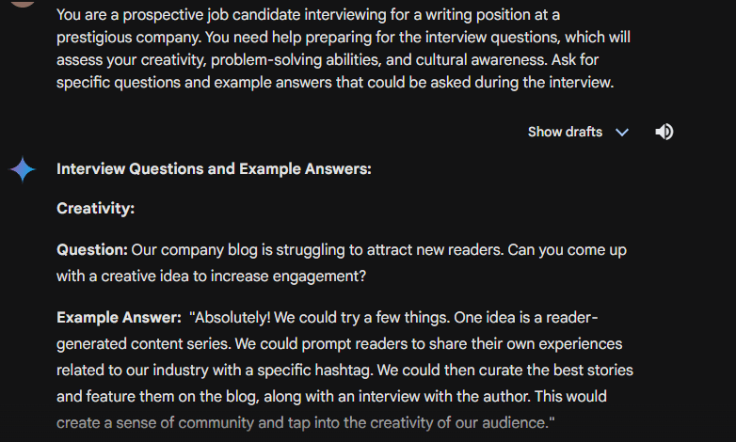Click the Show drafts label
The width and height of the screenshot is (736, 442).
click(x=565, y=133)
